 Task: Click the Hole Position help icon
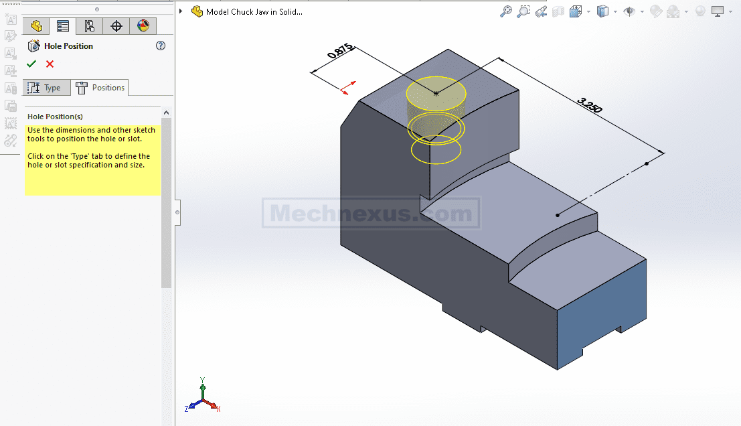coord(161,46)
